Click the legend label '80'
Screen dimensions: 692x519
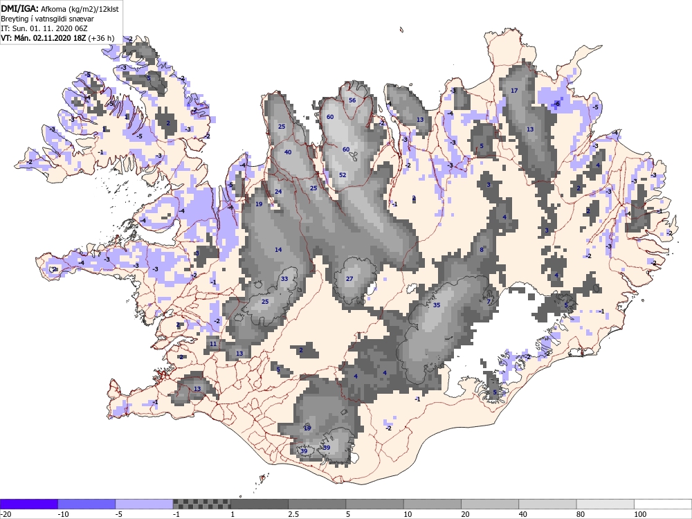click(x=581, y=514)
